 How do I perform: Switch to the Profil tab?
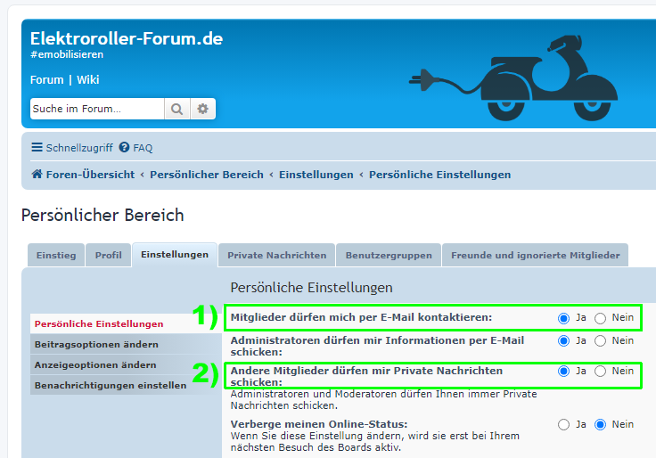(109, 255)
